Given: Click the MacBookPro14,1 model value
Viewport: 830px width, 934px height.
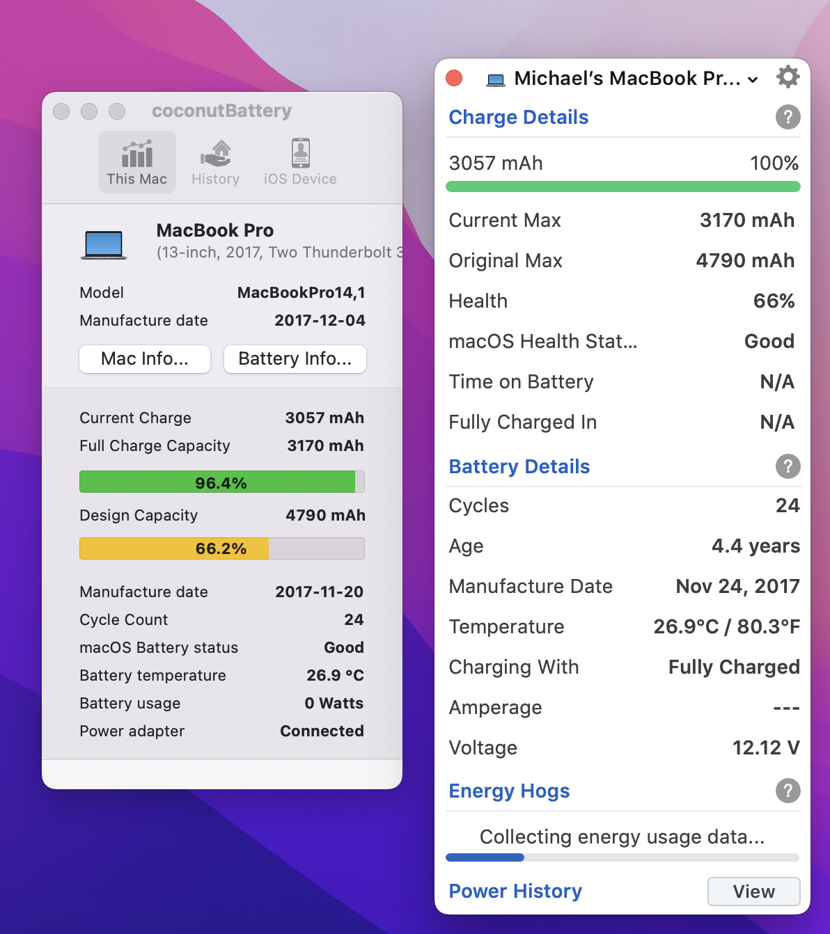Looking at the screenshot, I should [302, 292].
